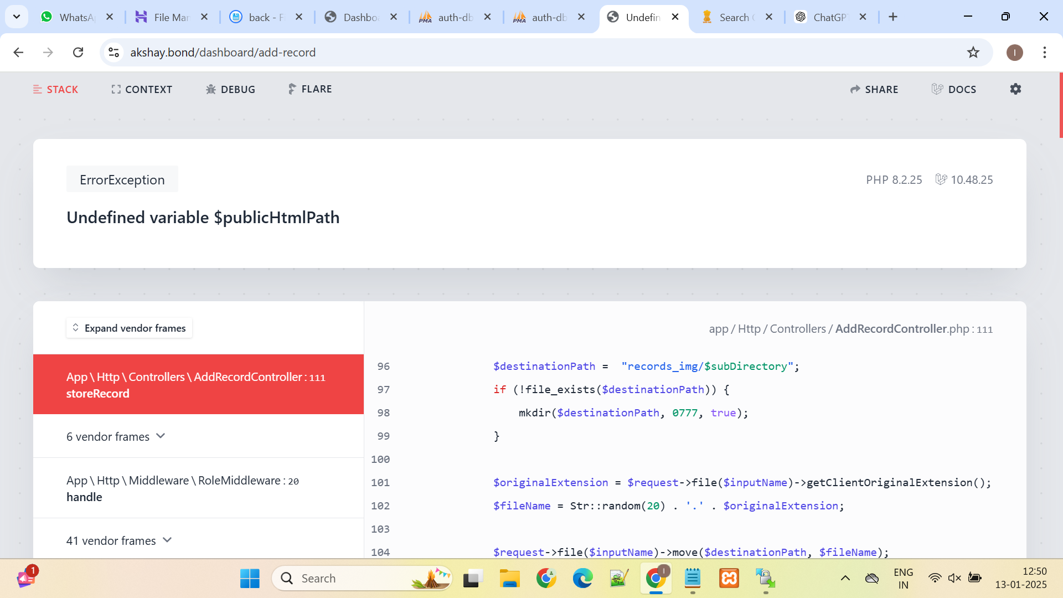Open the STACK tab
The image size is (1063, 598).
[55, 89]
